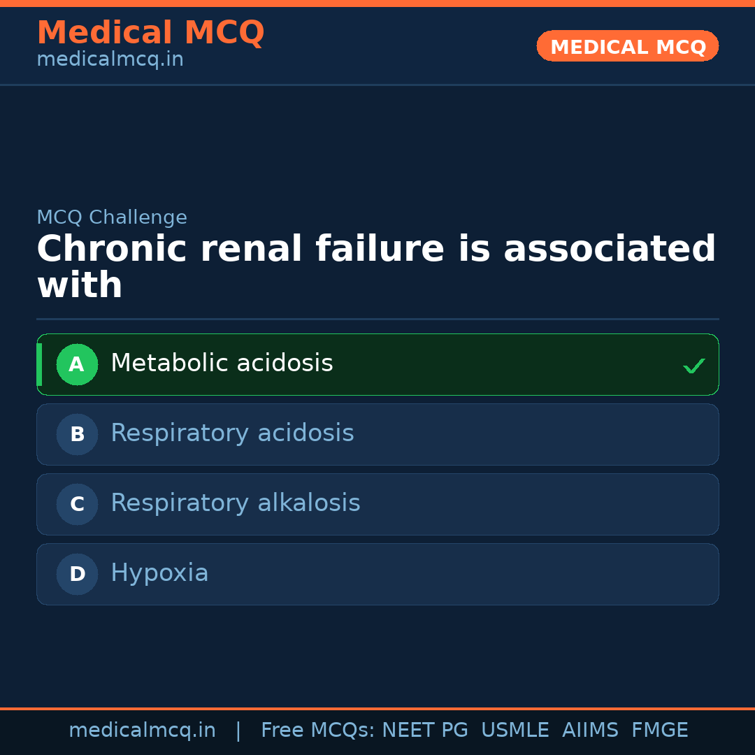Select Hypoxia as the answer
Viewport: 755px width, 755px height.
coord(159,573)
